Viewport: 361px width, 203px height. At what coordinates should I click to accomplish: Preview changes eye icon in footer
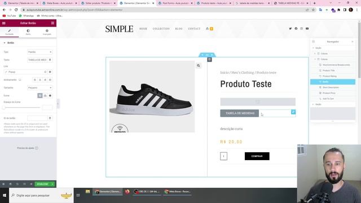click(31, 184)
